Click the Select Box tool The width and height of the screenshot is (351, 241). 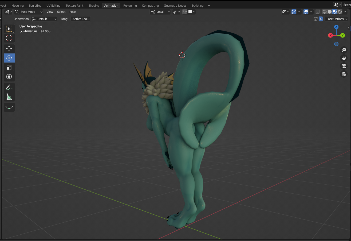pos(9,29)
